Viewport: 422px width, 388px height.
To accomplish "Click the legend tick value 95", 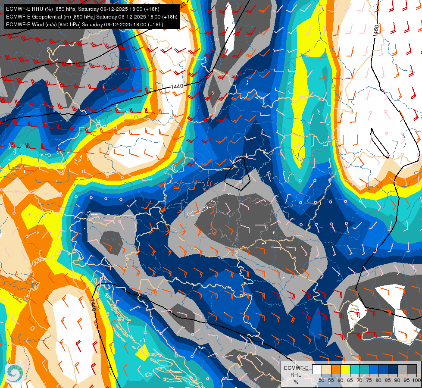I will point(407,380).
